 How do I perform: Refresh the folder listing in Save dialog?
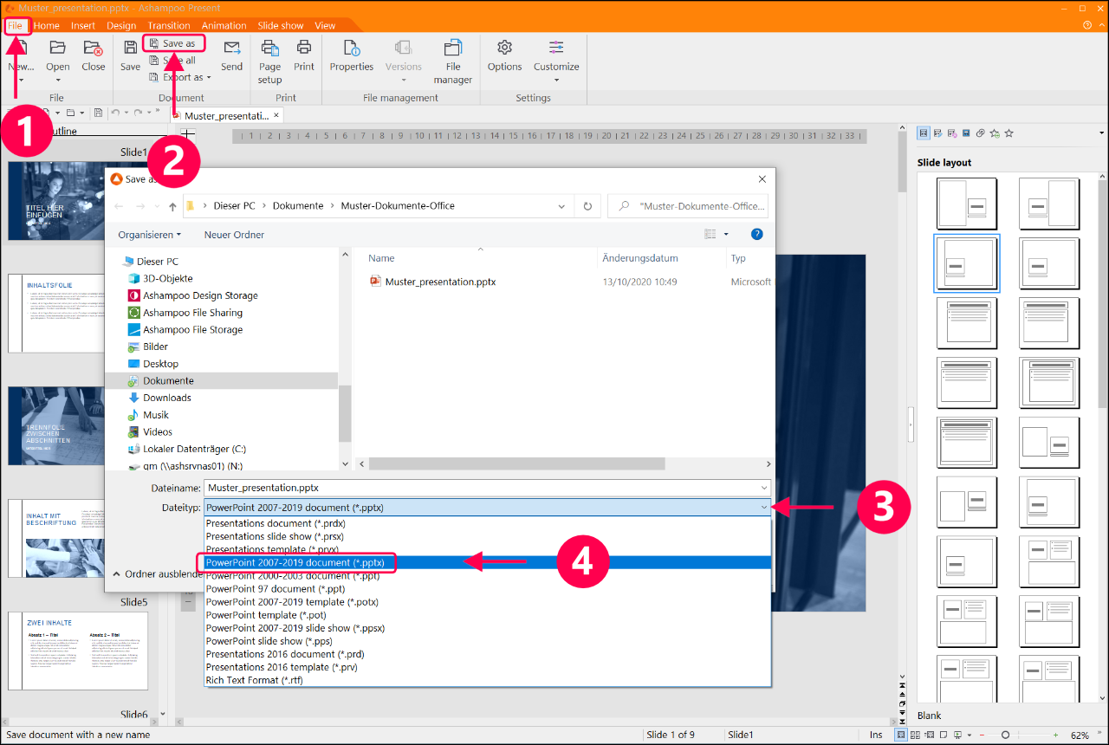pyautogui.click(x=587, y=206)
